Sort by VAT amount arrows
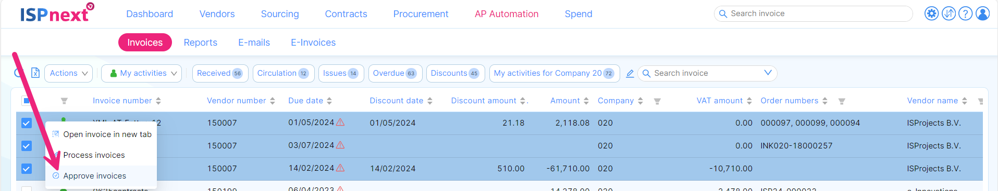The height and width of the screenshot is (191, 998). tap(749, 101)
